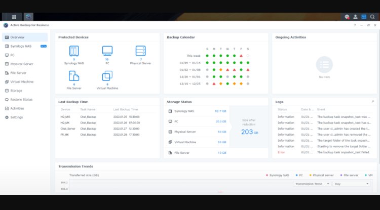The image size is (380, 210).
Task: Toggle VM legend in Transmission Trends
Action: [369, 175]
